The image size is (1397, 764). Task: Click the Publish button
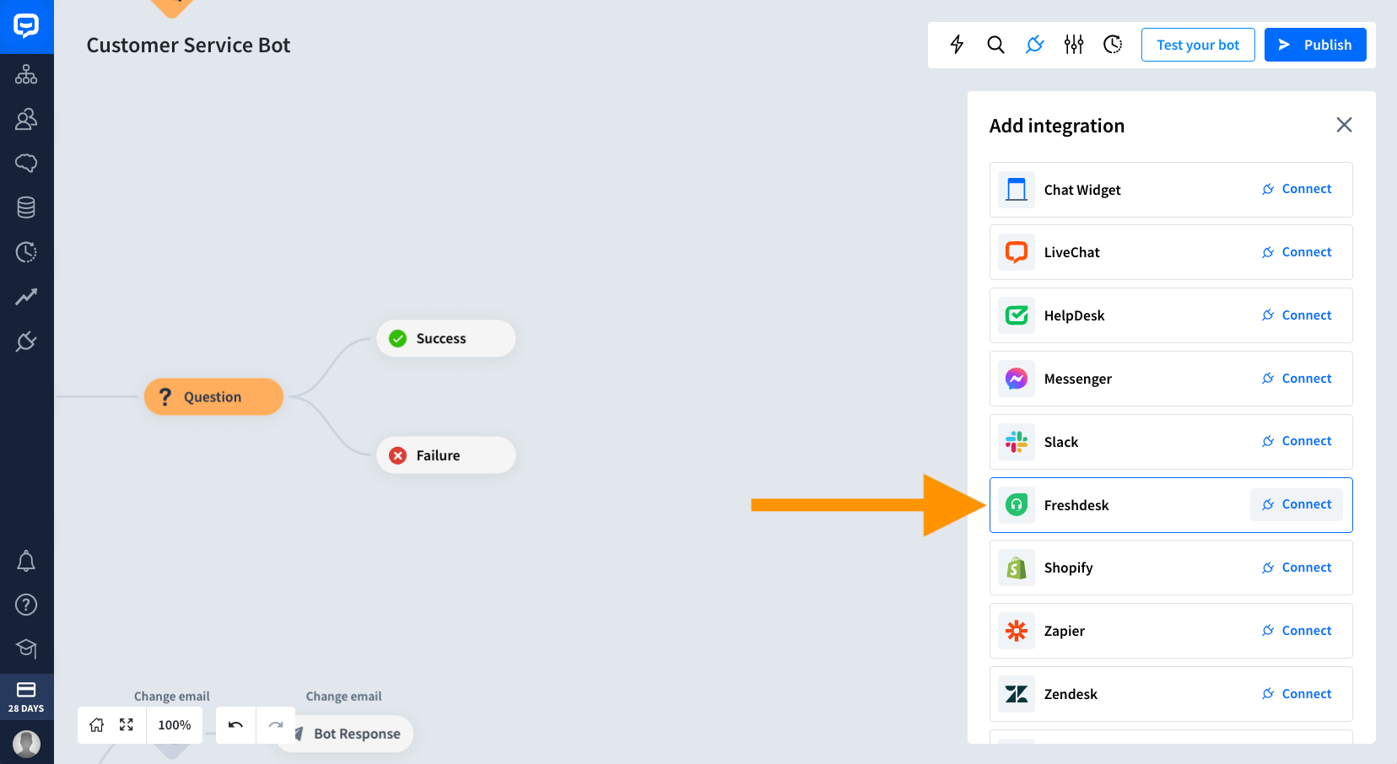(x=1315, y=45)
